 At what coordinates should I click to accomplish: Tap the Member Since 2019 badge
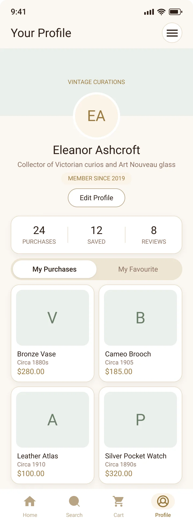(96, 178)
